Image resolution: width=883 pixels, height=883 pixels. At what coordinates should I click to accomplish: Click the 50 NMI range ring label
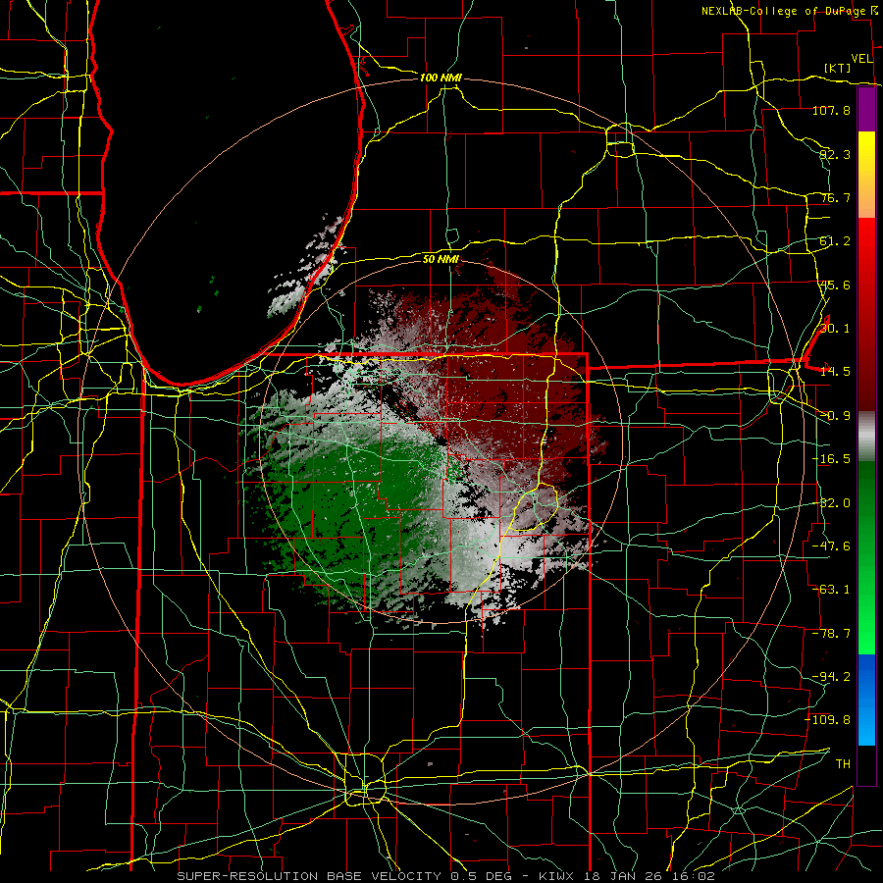pos(441,259)
